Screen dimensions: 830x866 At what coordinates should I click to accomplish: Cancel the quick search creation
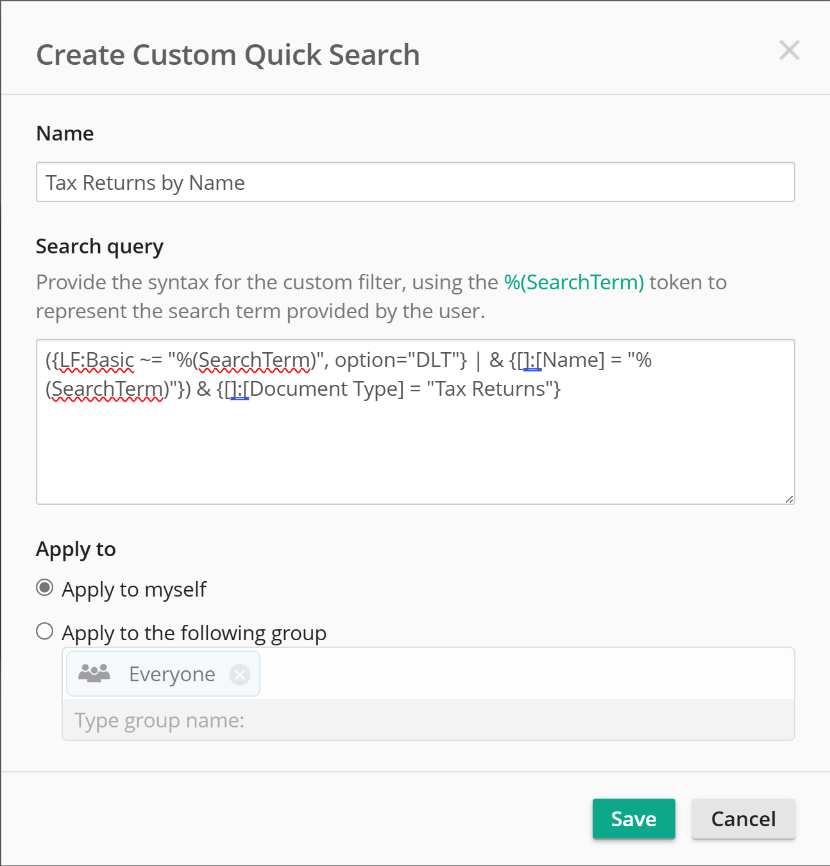point(743,819)
